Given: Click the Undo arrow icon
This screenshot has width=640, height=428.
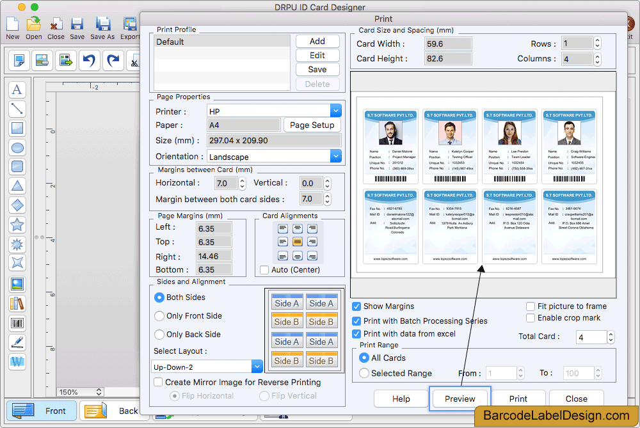Looking at the screenshot, I should [x=89, y=60].
